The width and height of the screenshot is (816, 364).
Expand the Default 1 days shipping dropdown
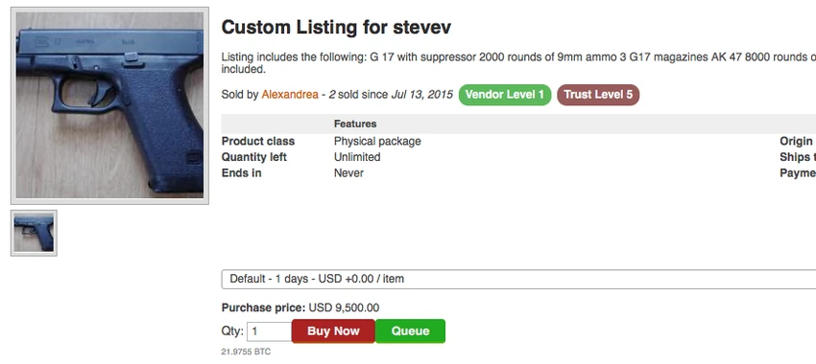(518, 279)
